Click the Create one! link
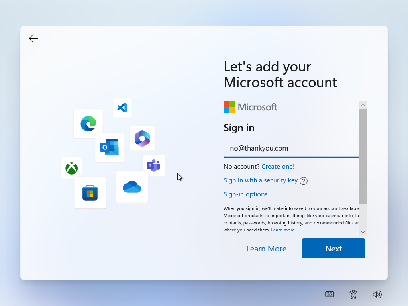The width and height of the screenshot is (408, 306). tap(278, 166)
